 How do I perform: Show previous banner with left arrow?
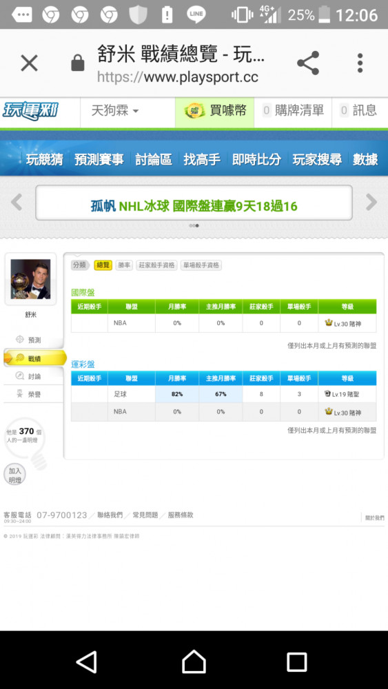click(17, 202)
